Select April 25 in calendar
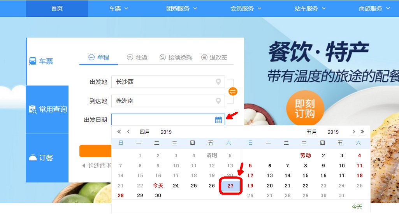The height and width of the screenshot is (214, 399). click(x=194, y=186)
